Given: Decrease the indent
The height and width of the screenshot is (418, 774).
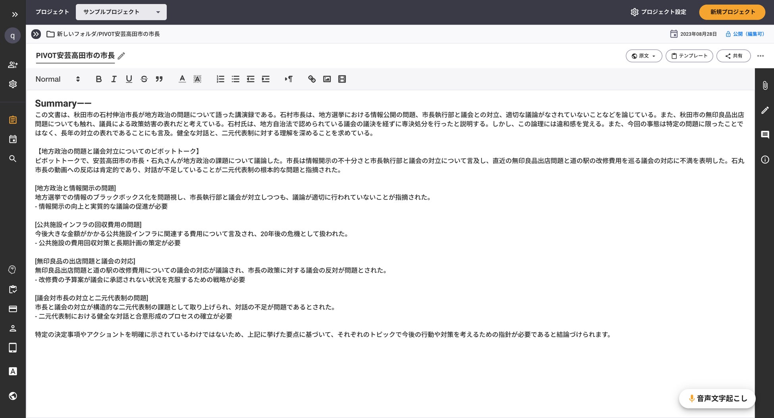Looking at the screenshot, I should tap(250, 79).
